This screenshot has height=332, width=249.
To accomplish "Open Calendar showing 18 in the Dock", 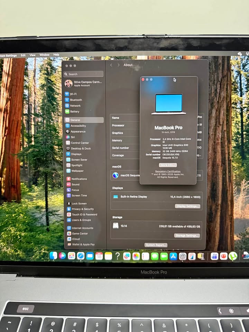I will [99, 256].
